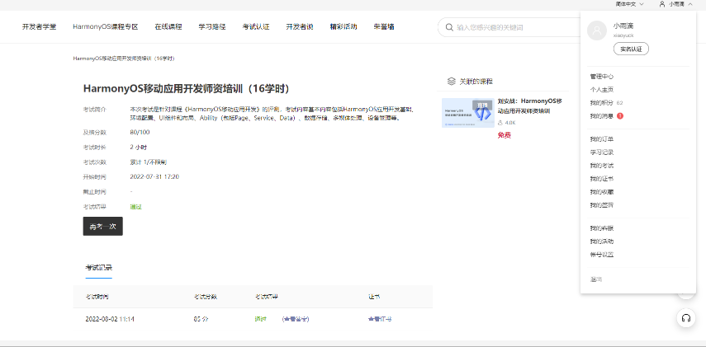
Task: Click 退出 to log out
Action: click(595, 279)
